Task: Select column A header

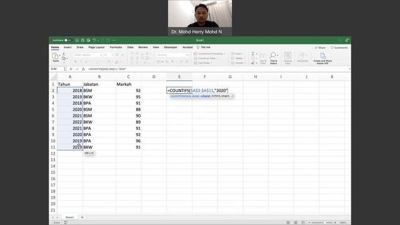Action: click(x=70, y=77)
